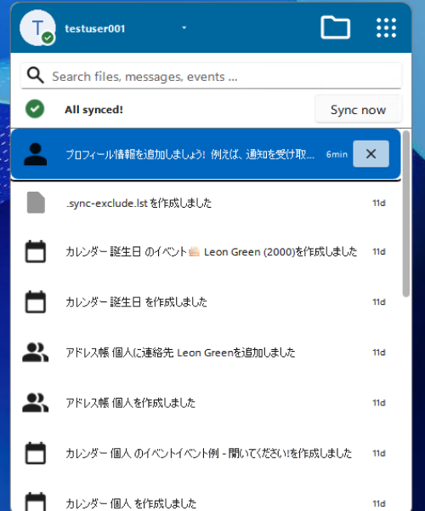Click contacts icon for アドレス帳 個人を作成しました
The width and height of the screenshot is (425, 511).
click(x=35, y=403)
